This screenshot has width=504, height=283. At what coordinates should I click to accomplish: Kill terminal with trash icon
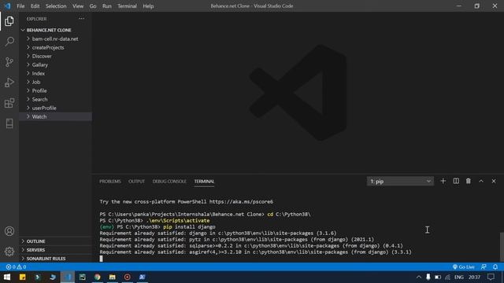point(469,181)
